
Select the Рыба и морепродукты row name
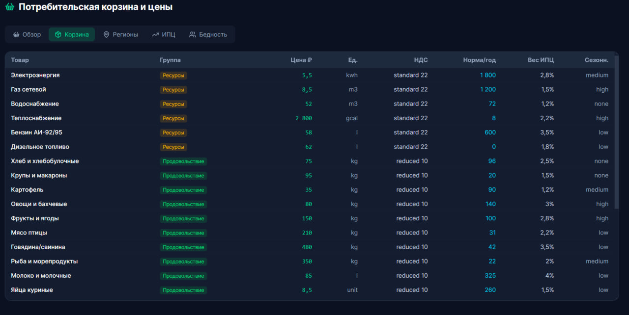pos(44,262)
